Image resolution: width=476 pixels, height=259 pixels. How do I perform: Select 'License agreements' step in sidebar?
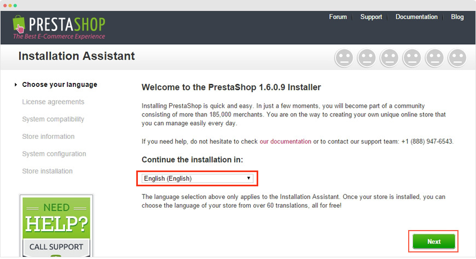tap(53, 102)
